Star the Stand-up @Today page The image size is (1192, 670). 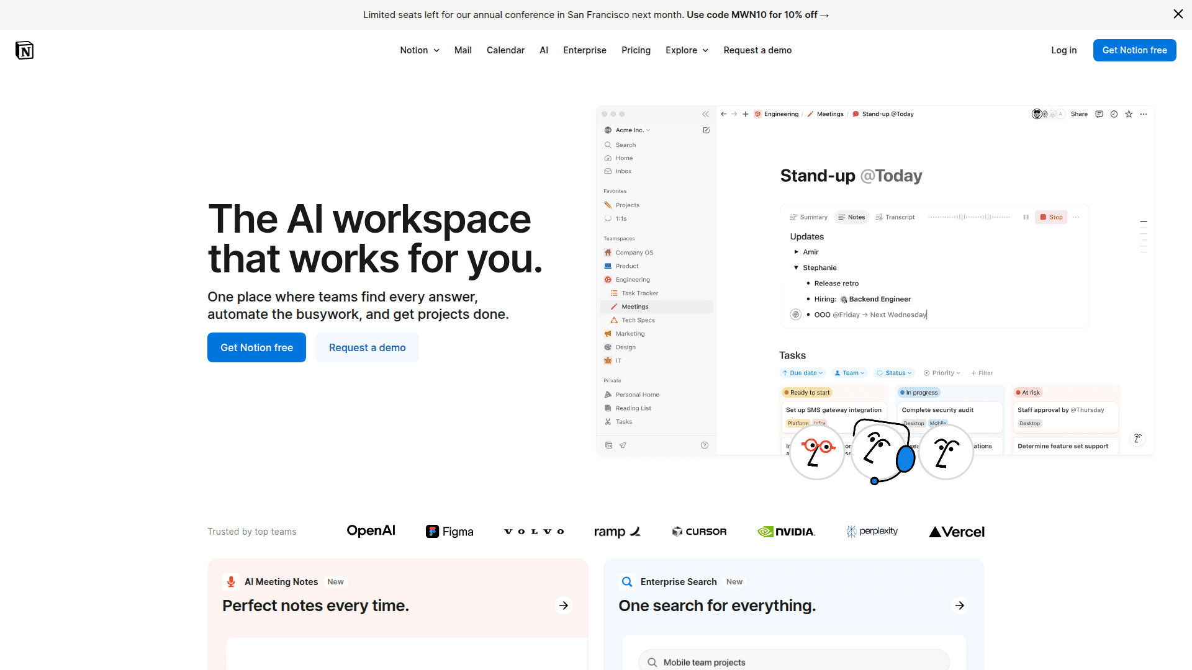(1129, 114)
